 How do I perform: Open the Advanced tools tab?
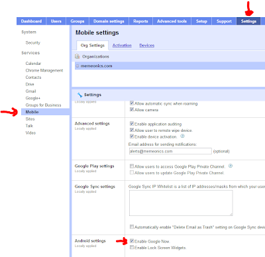(x=172, y=21)
